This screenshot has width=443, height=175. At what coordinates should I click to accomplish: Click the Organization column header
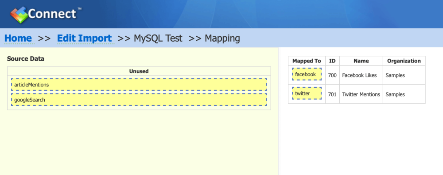coord(404,61)
